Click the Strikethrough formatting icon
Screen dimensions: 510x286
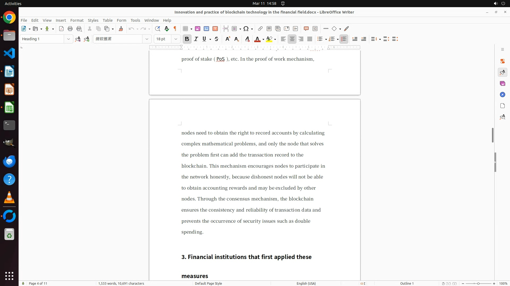(216, 39)
